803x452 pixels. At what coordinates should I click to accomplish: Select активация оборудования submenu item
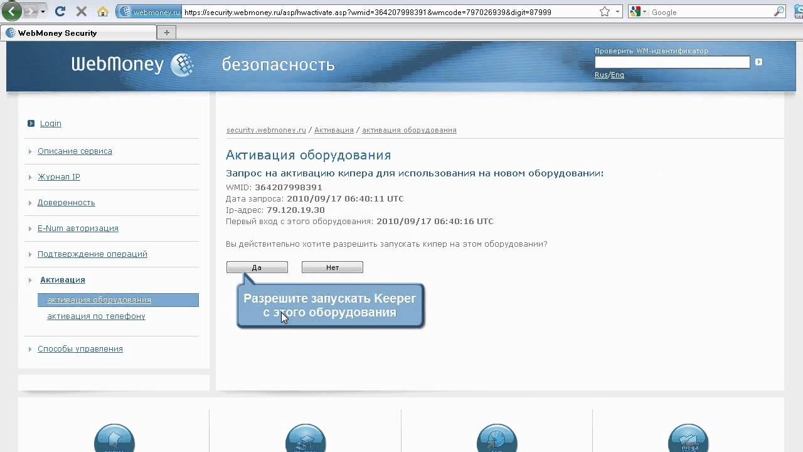pos(118,300)
